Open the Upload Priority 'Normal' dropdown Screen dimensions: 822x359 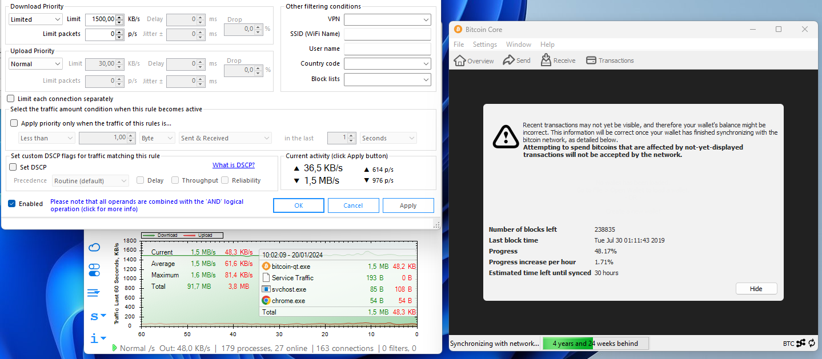[35, 64]
